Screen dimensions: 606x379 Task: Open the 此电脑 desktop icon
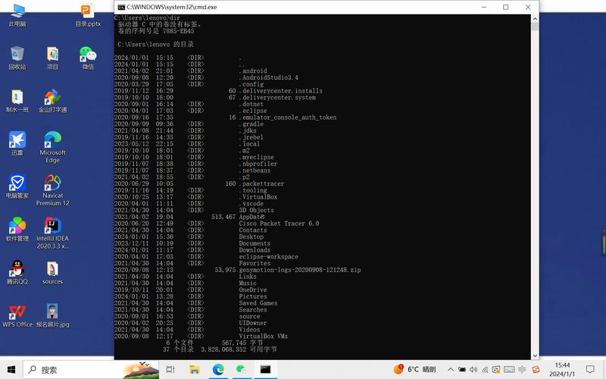click(x=17, y=14)
